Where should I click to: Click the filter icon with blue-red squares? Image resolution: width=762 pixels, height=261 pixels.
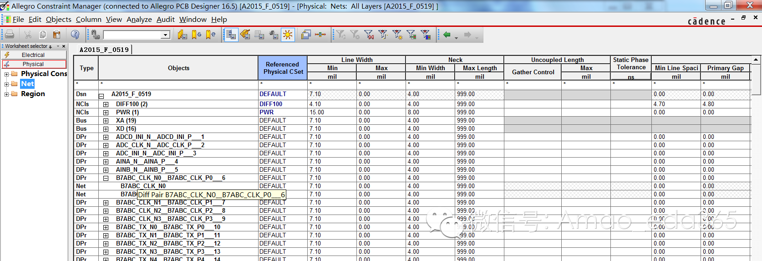pyautogui.click(x=426, y=35)
